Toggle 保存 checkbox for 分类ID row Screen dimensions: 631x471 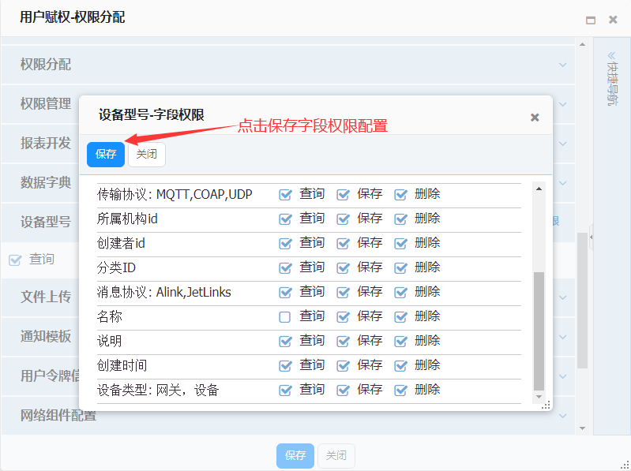pos(343,268)
